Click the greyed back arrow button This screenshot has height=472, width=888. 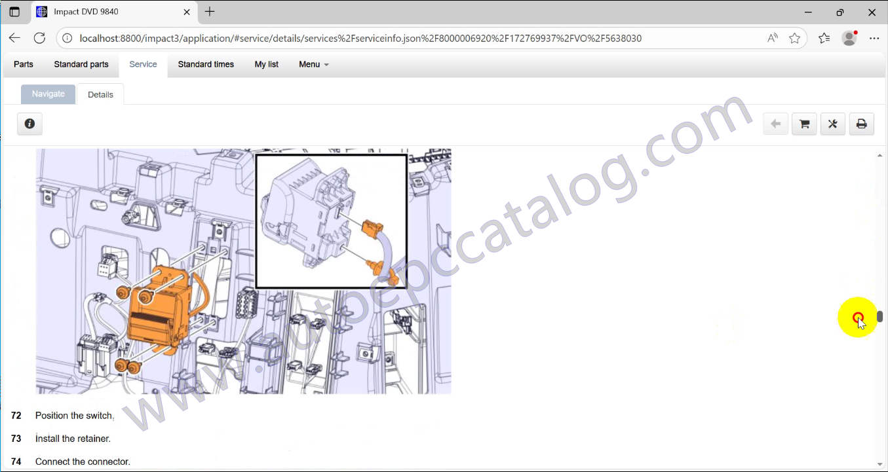[x=775, y=124]
